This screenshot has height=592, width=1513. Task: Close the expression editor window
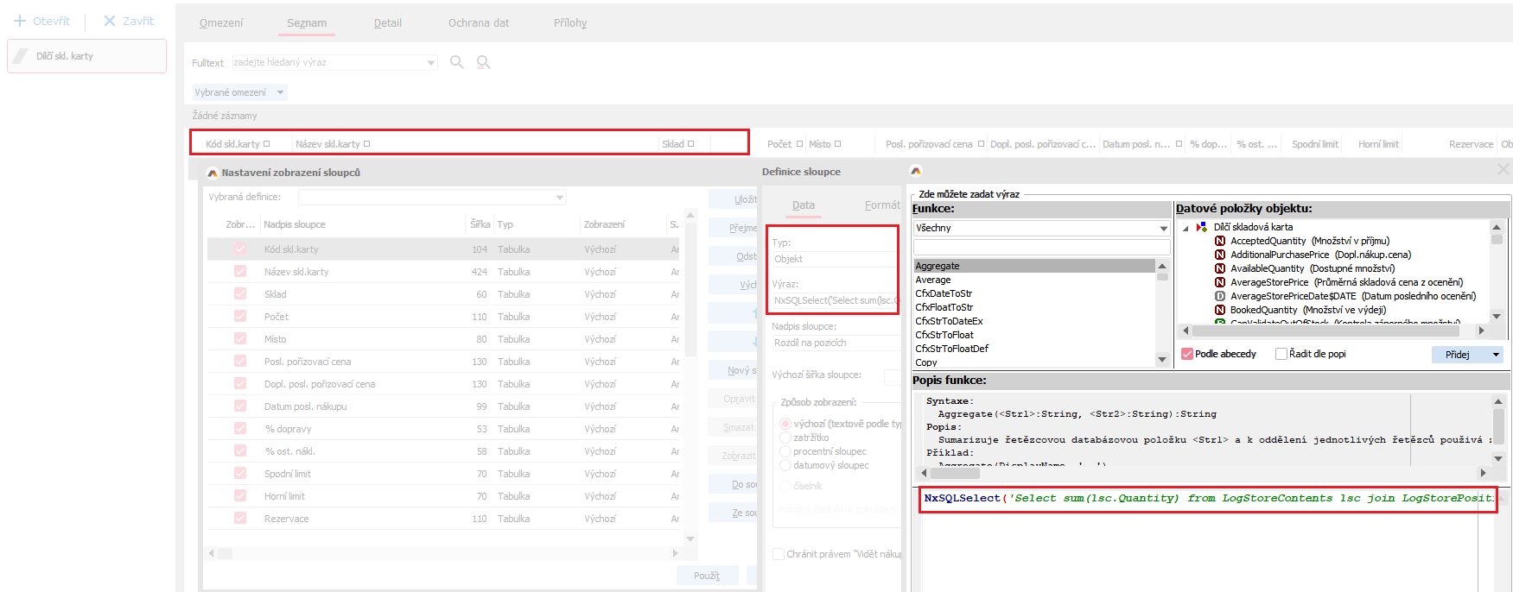pyautogui.click(x=1503, y=170)
